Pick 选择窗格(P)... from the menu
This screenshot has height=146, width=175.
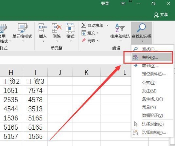coord(152,132)
